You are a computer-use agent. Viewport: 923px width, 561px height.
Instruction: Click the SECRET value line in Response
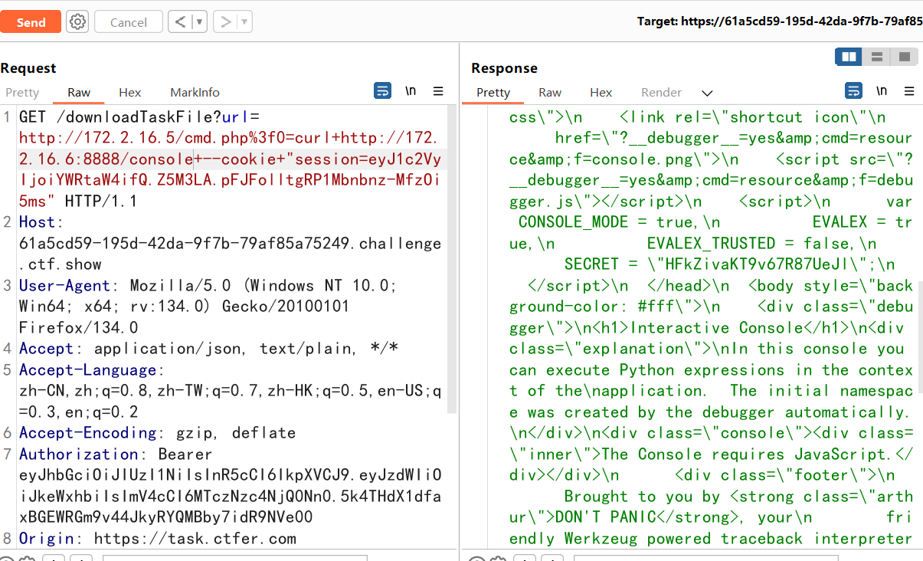tap(730, 264)
